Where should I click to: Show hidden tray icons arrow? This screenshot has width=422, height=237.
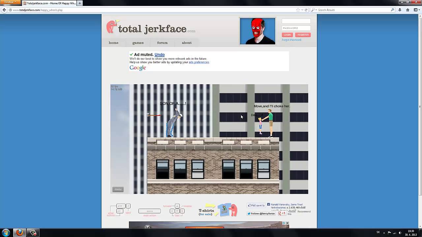[384, 233]
